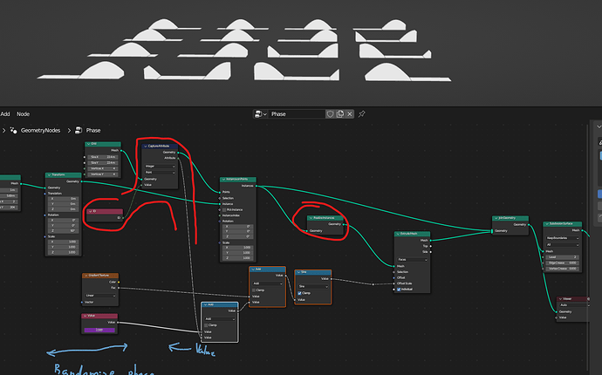
Task: Collapse the Grid node
Action: 88,144
